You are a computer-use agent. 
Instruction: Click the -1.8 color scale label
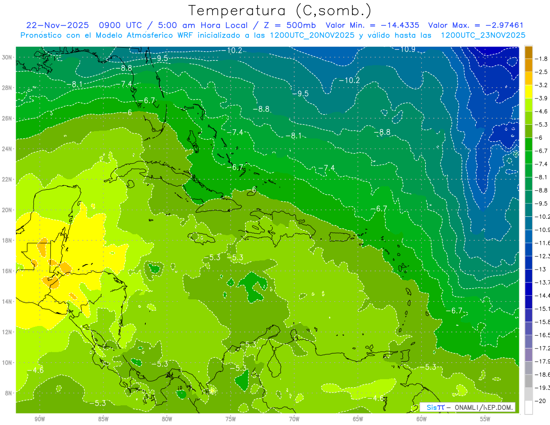(x=541, y=59)
